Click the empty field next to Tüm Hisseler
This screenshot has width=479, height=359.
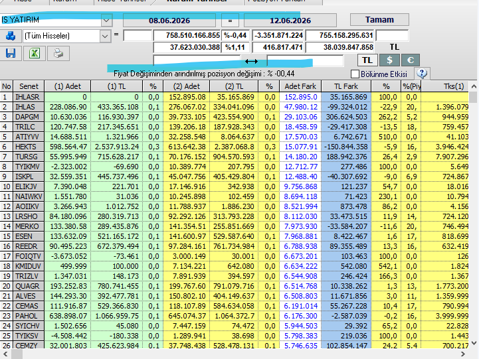click(138, 35)
